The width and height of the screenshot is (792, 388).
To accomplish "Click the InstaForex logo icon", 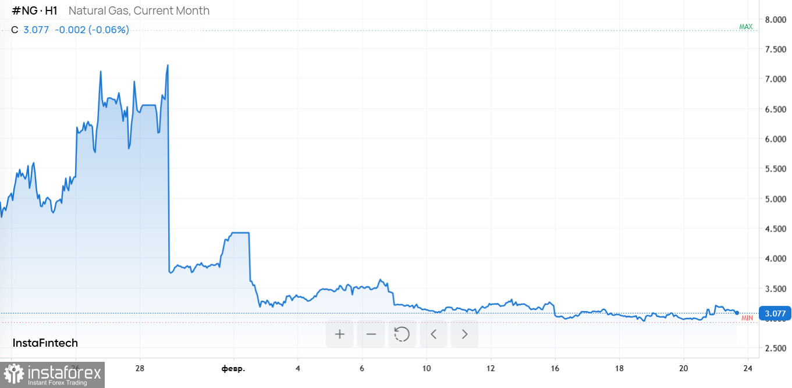I will (x=13, y=375).
